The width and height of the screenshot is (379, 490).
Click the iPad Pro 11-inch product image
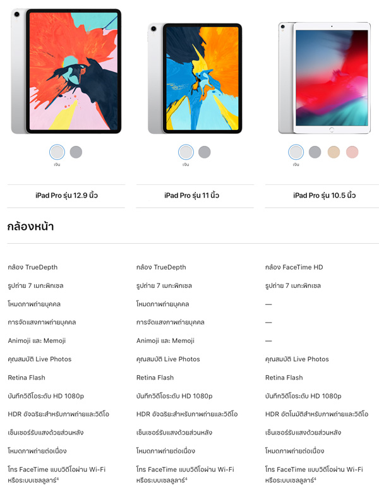195,78
